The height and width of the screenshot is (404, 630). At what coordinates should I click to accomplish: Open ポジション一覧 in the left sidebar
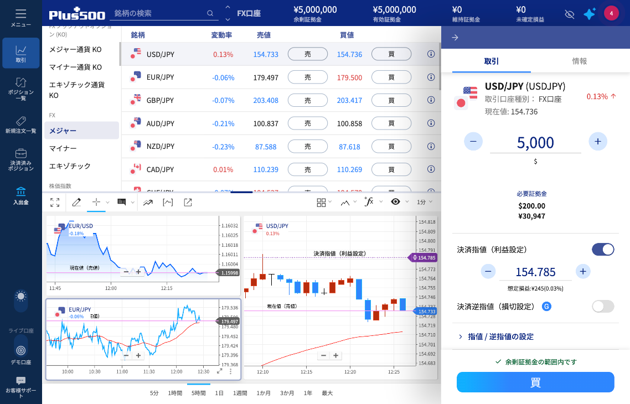click(x=20, y=87)
